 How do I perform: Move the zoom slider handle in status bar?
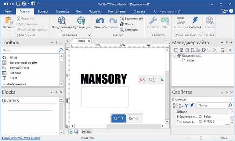coord(201,138)
